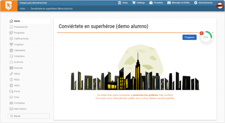This screenshot has width=225, height=123.
Task: Click the Sitios chain link icon
Action: click(x=11, y=74)
